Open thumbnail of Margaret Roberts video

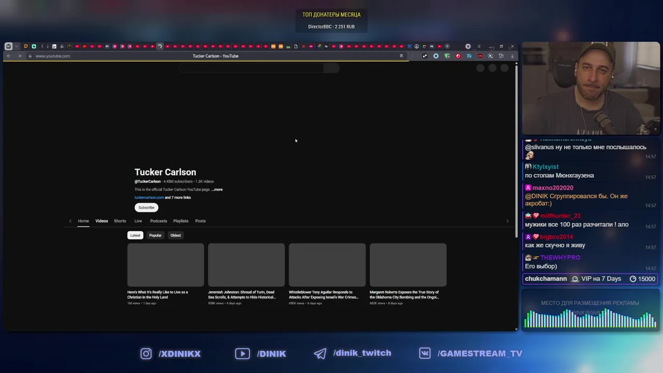(x=408, y=265)
